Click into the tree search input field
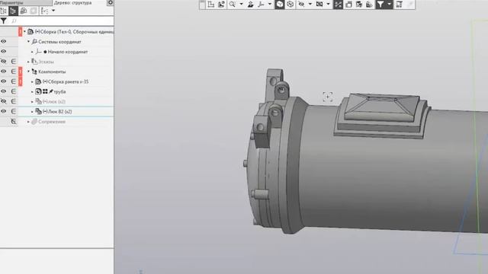Image resolution: width=488 pixels, height=274 pixels. [x=62, y=21]
